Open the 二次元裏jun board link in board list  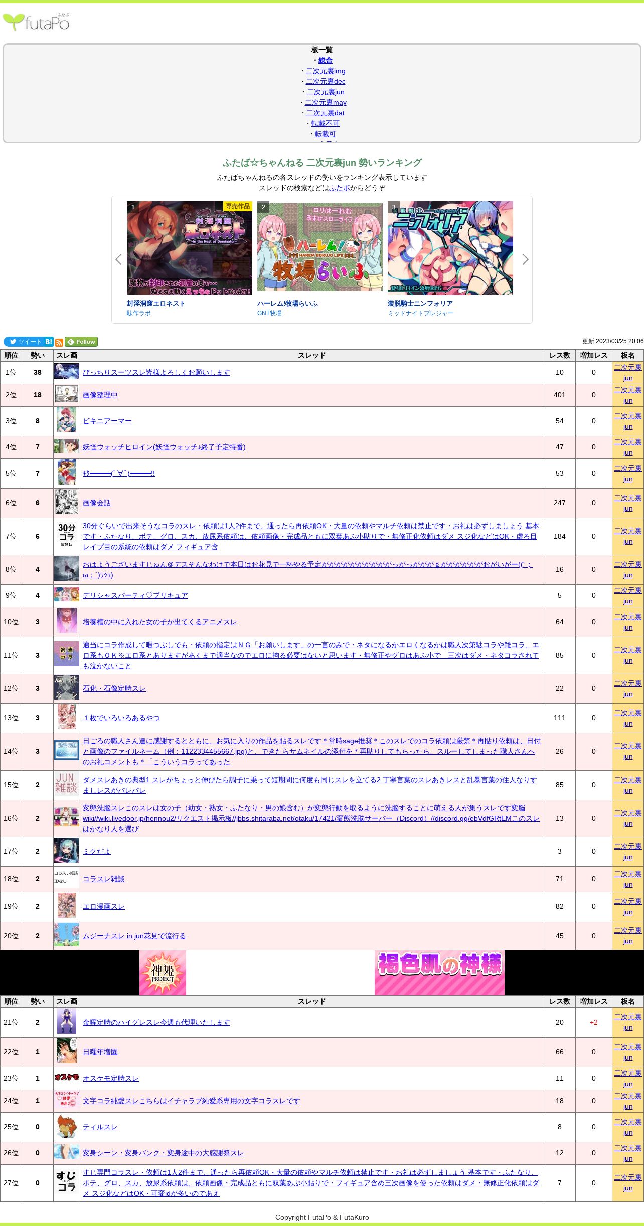click(x=326, y=92)
